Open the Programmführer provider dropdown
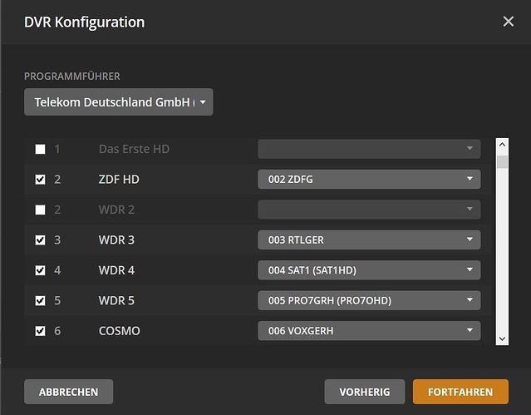This screenshot has height=415, width=531. click(x=118, y=102)
